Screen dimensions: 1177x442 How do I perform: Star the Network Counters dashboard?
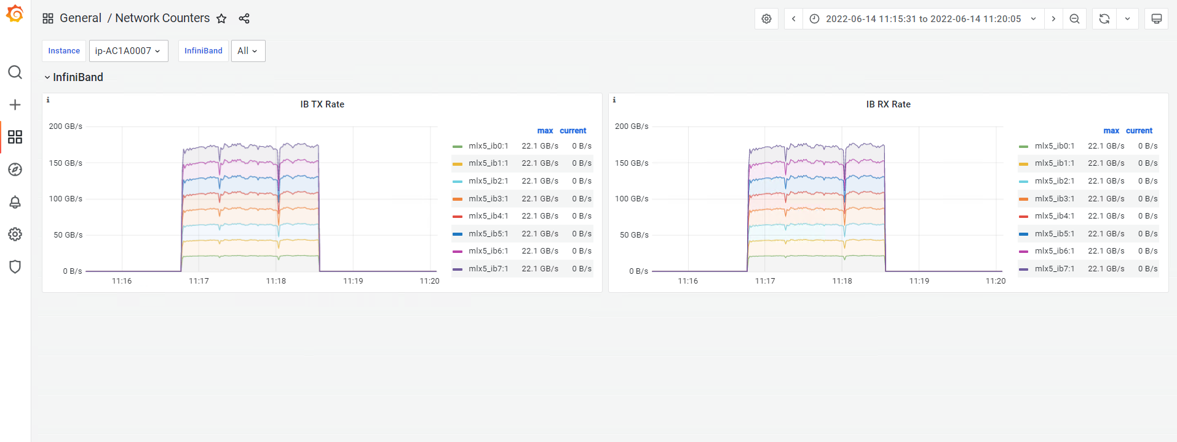(x=221, y=18)
